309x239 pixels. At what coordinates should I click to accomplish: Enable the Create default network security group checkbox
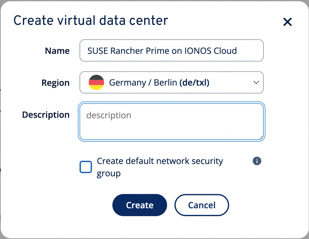86,167
